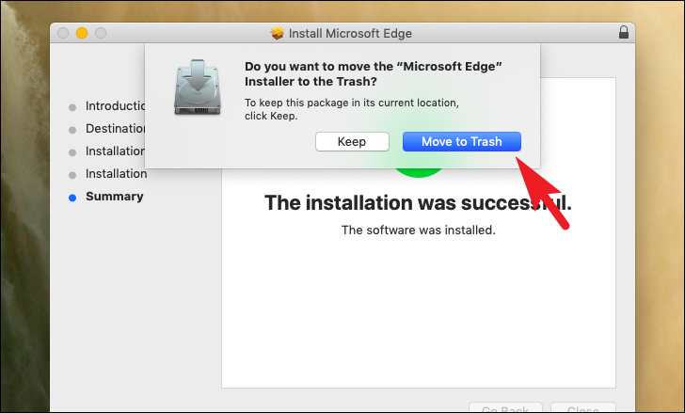
Task: Click the dialog question about moving installer
Action: click(373, 73)
